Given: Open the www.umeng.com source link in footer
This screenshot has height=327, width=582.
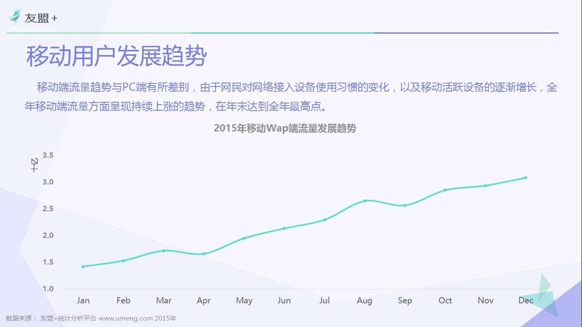Looking at the screenshot, I should [126, 318].
